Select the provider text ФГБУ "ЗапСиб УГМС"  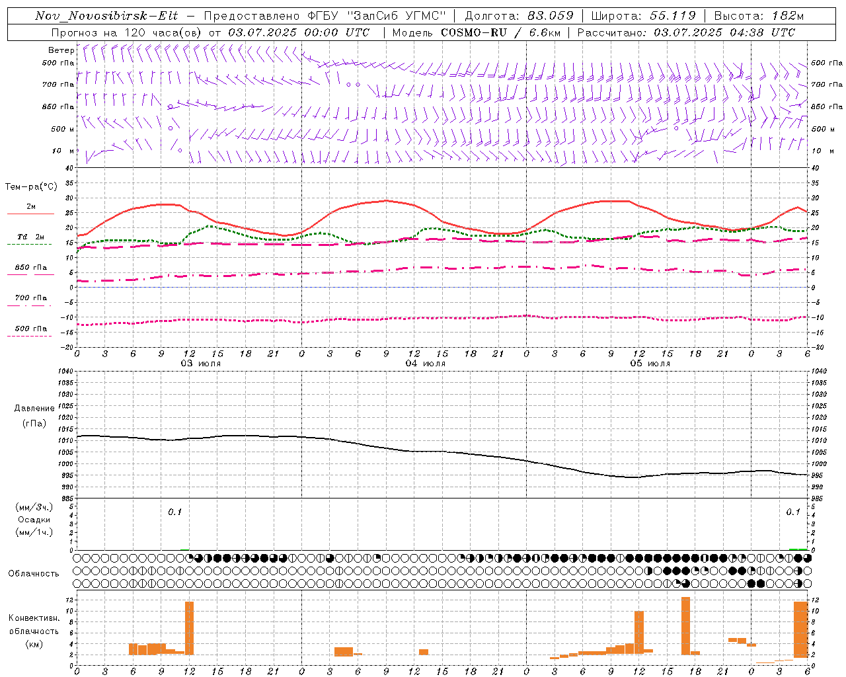[377, 16]
